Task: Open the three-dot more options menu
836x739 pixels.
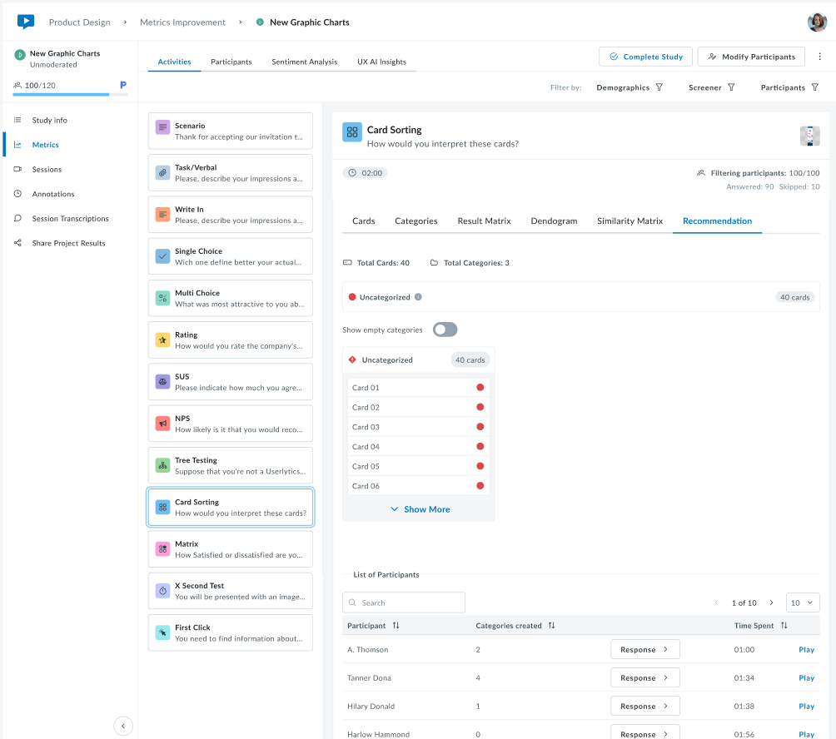Action: (x=820, y=57)
